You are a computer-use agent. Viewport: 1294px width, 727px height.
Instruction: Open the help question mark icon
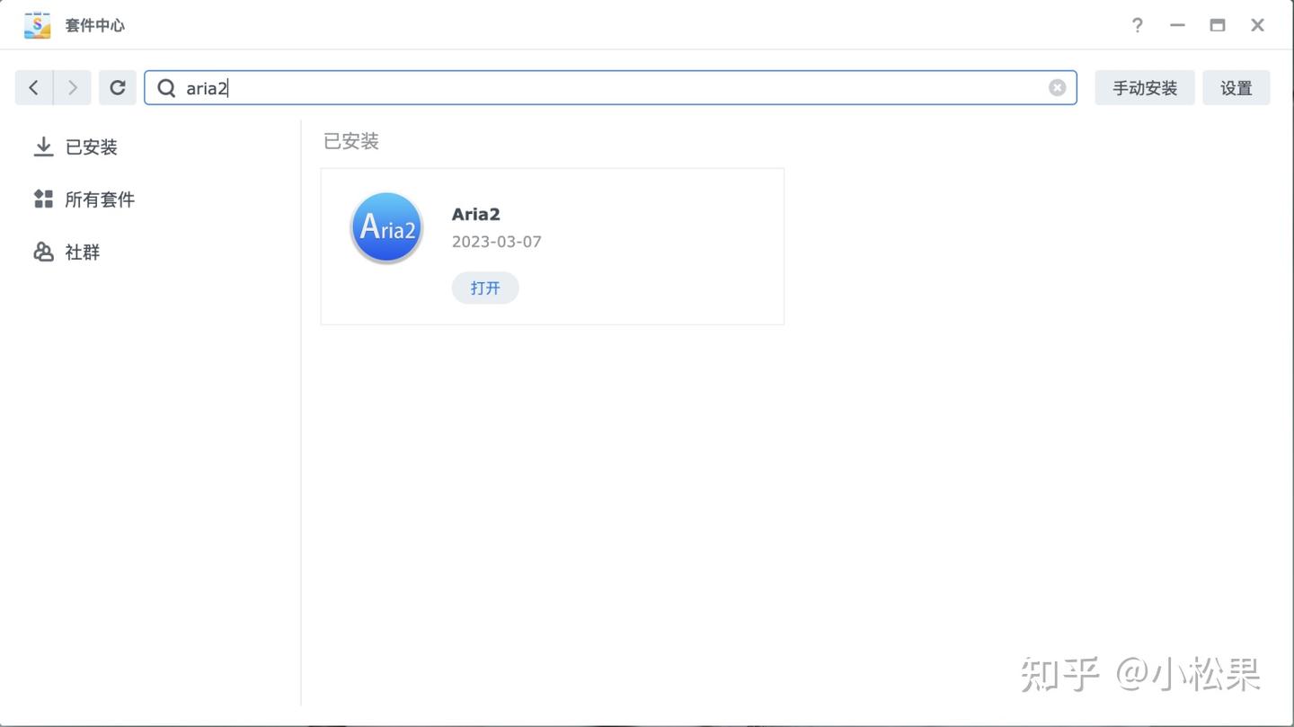coord(1137,25)
